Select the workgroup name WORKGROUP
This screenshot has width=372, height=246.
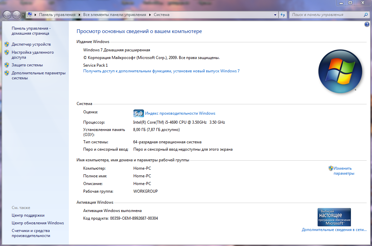click(x=145, y=191)
